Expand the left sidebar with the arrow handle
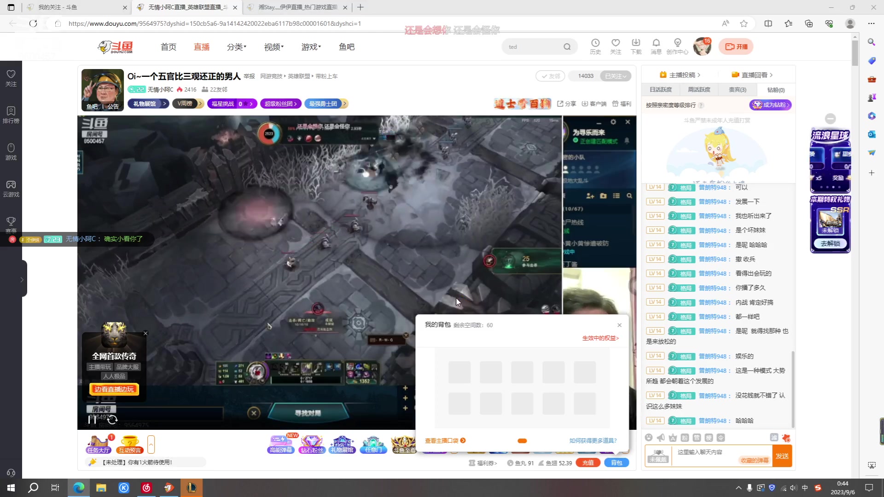The width and height of the screenshot is (884, 497). pos(22,279)
